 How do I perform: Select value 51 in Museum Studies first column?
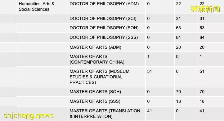tap(150, 71)
